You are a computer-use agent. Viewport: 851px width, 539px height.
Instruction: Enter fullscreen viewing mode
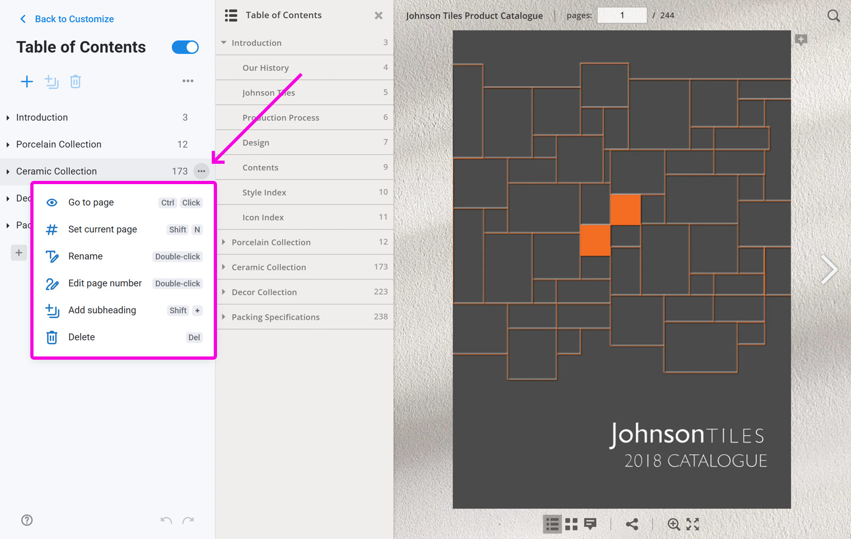coord(693,524)
